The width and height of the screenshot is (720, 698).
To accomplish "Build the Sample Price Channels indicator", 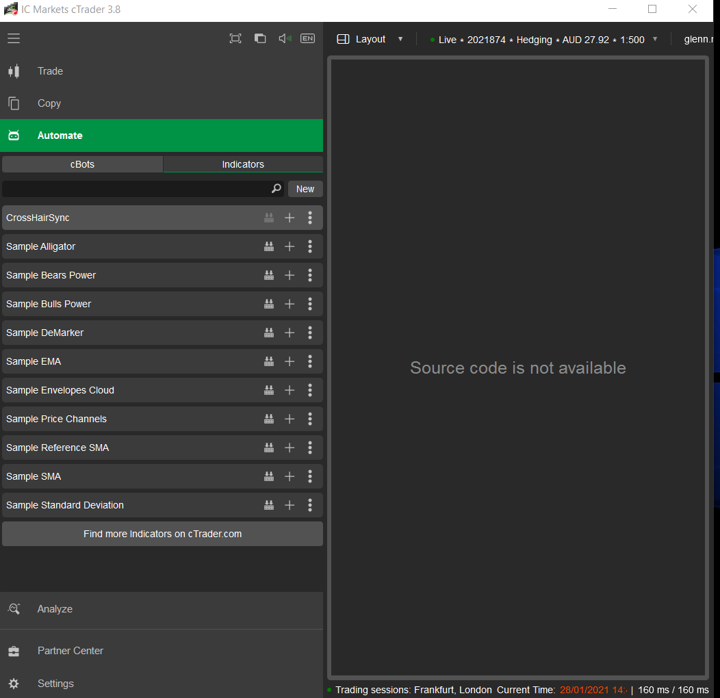I will (269, 419).
